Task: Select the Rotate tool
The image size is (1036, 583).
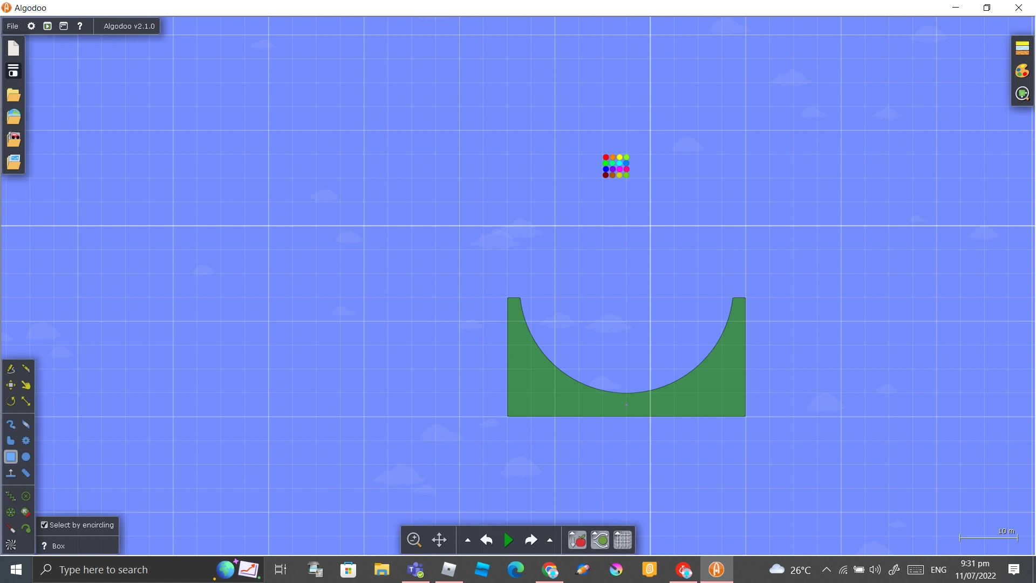Action: pos(10,401)
